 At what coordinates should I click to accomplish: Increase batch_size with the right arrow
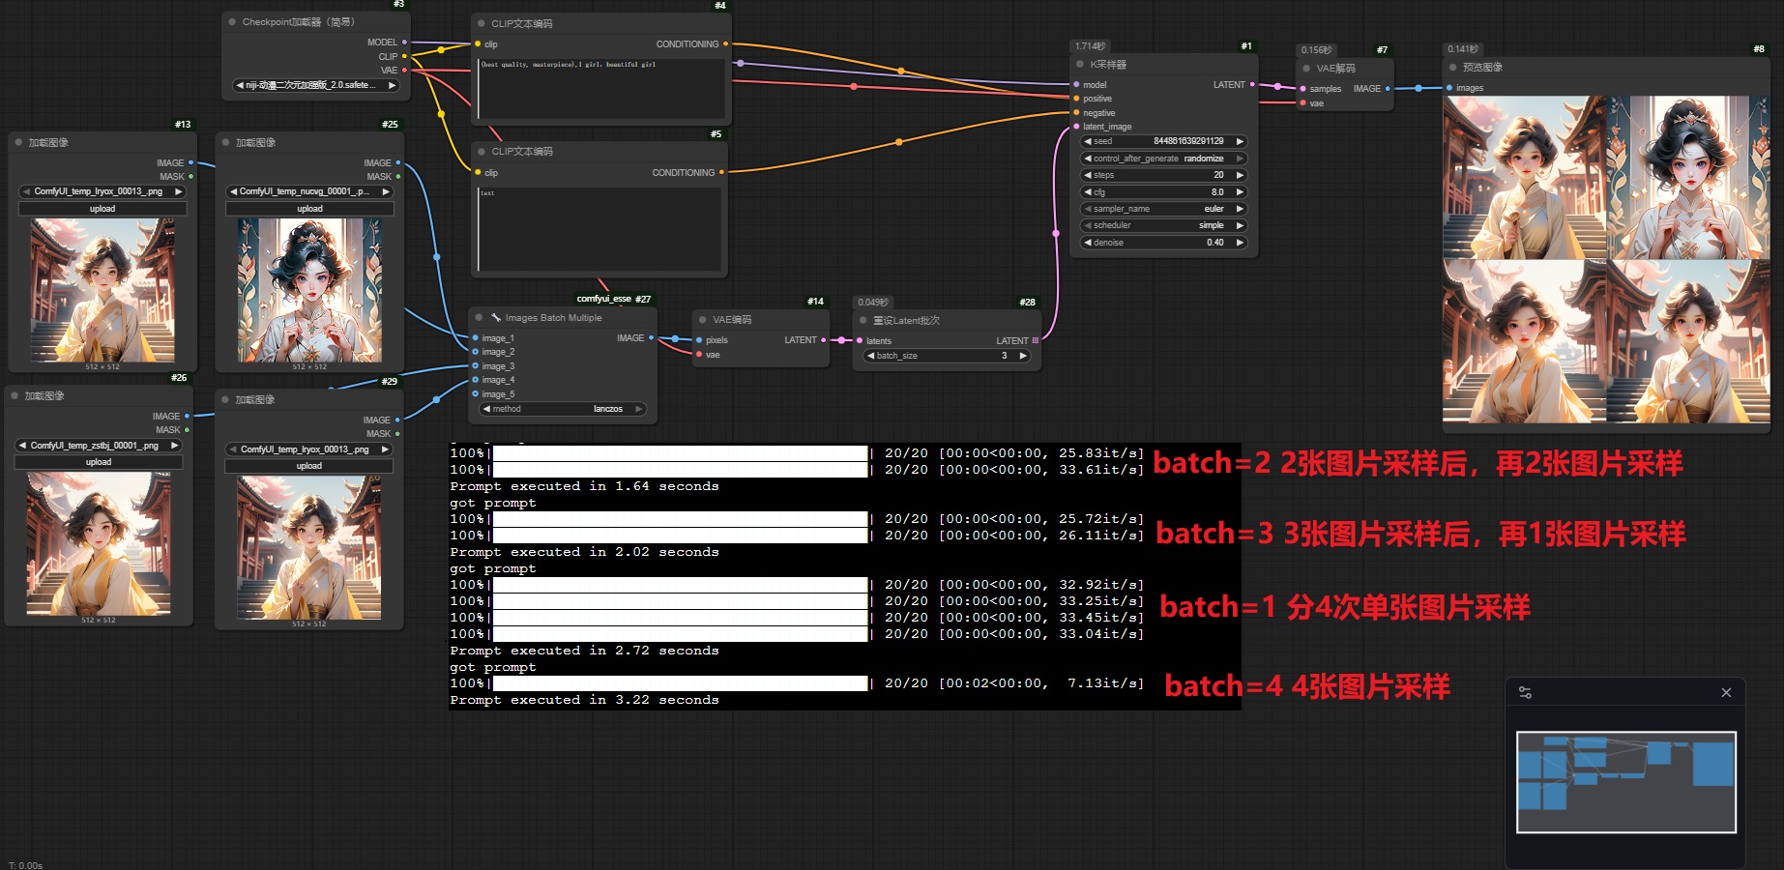(1023, 356)
